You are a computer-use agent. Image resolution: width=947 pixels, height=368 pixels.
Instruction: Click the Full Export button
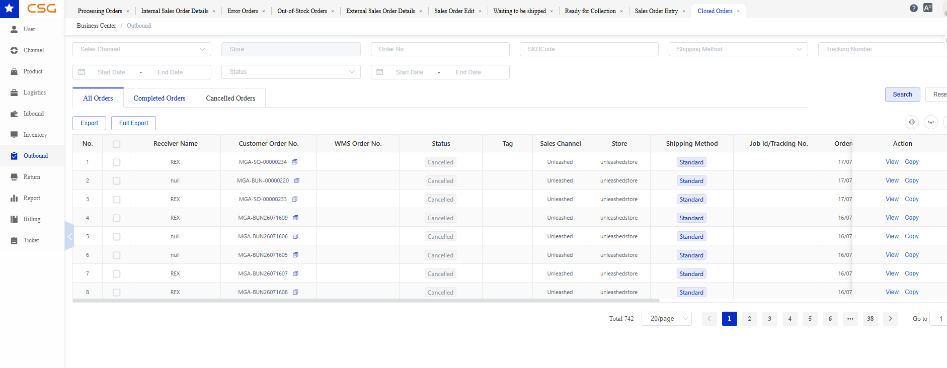tap(133, 123)
